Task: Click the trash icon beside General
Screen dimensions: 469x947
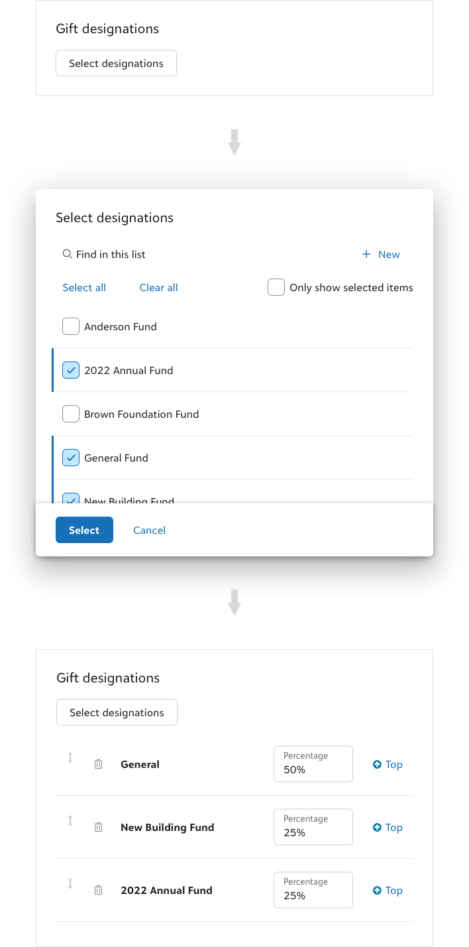Action: [98, 764]
